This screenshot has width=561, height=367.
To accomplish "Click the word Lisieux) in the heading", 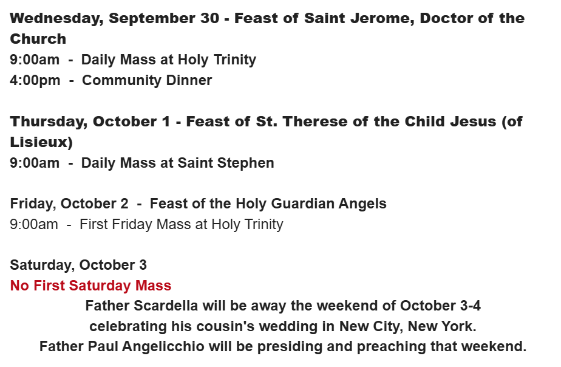I will click(41, 142).
